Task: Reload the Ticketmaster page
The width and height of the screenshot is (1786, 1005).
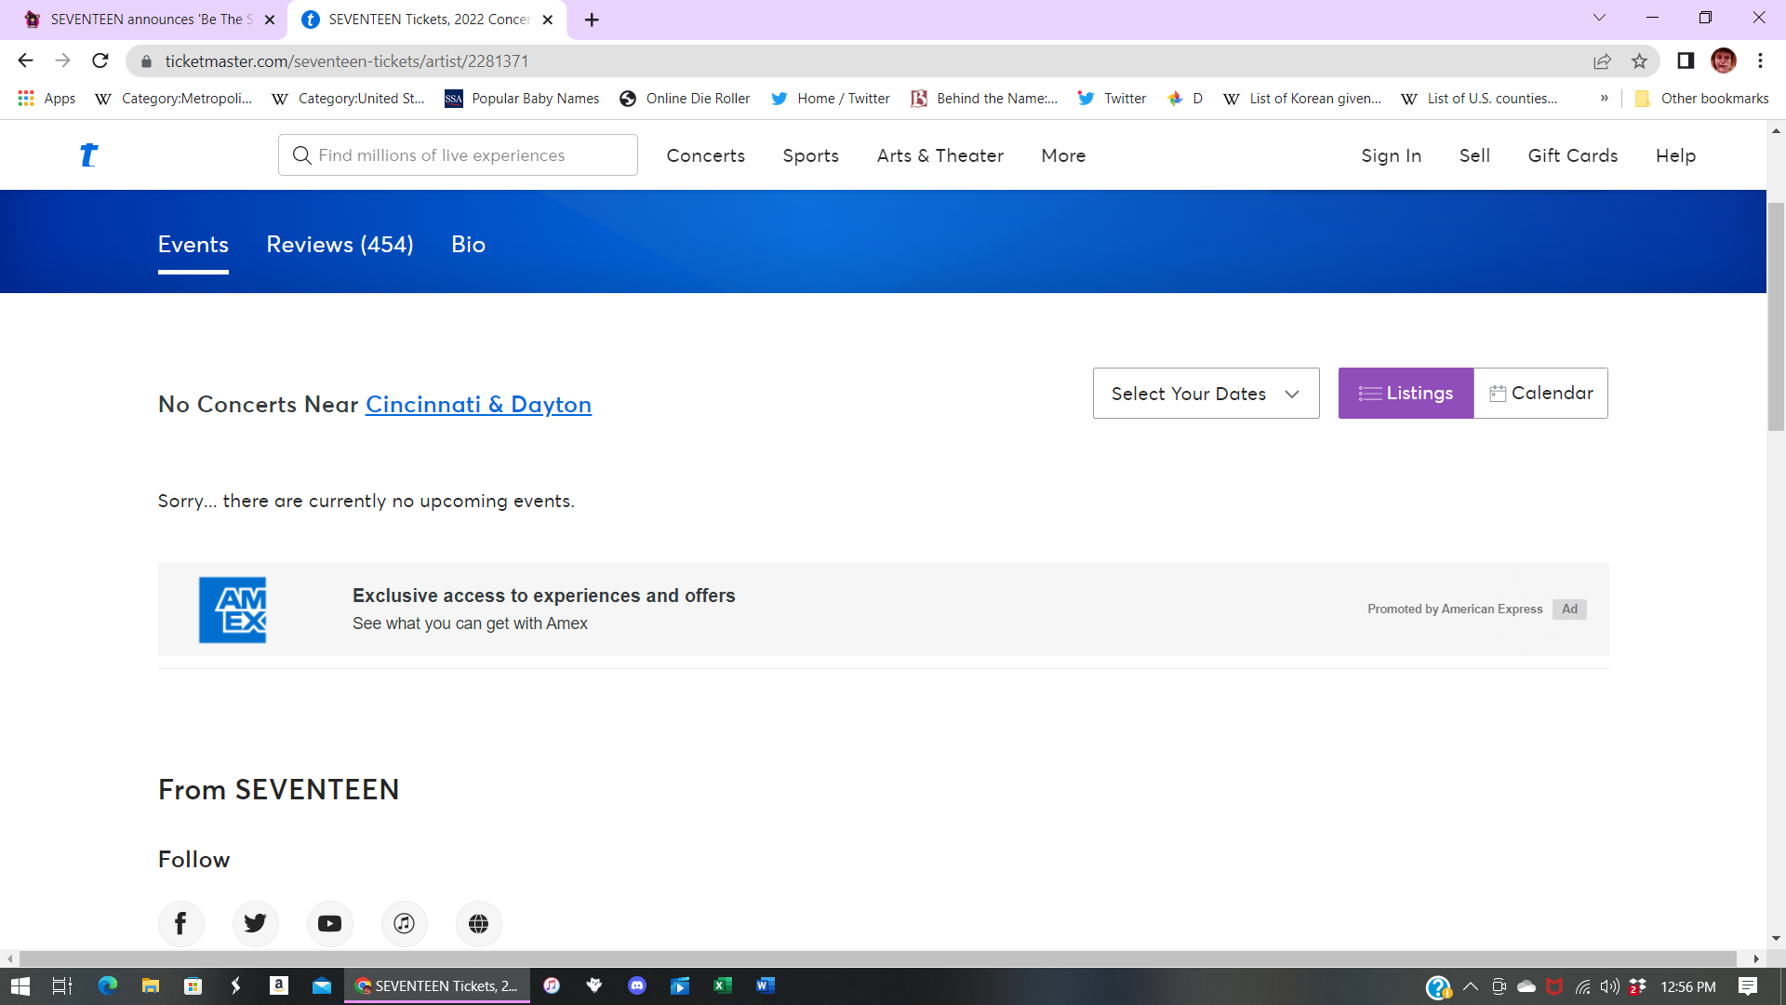Action: [100, 61]
